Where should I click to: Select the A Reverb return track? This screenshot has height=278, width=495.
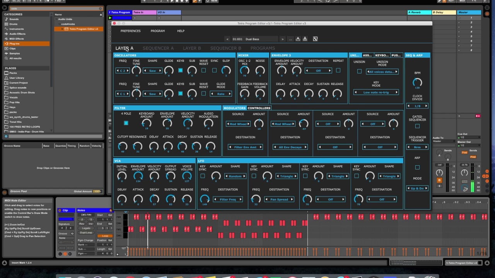click(x=419, y=12)
